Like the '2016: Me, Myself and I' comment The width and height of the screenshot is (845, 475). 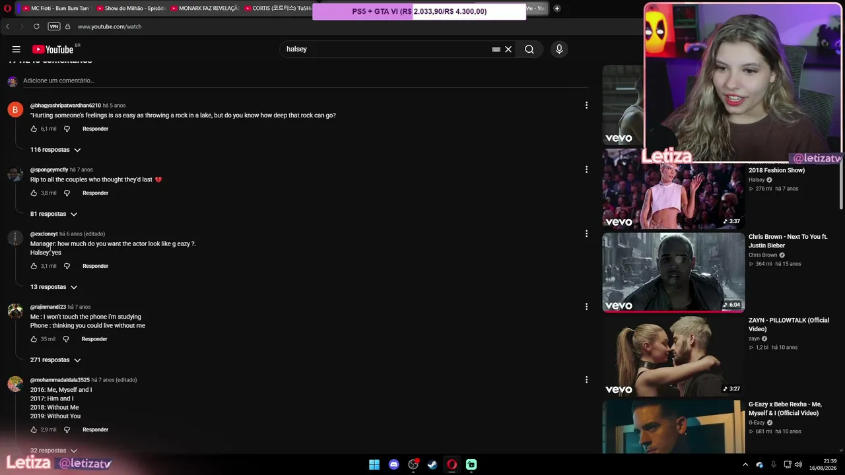34,430
